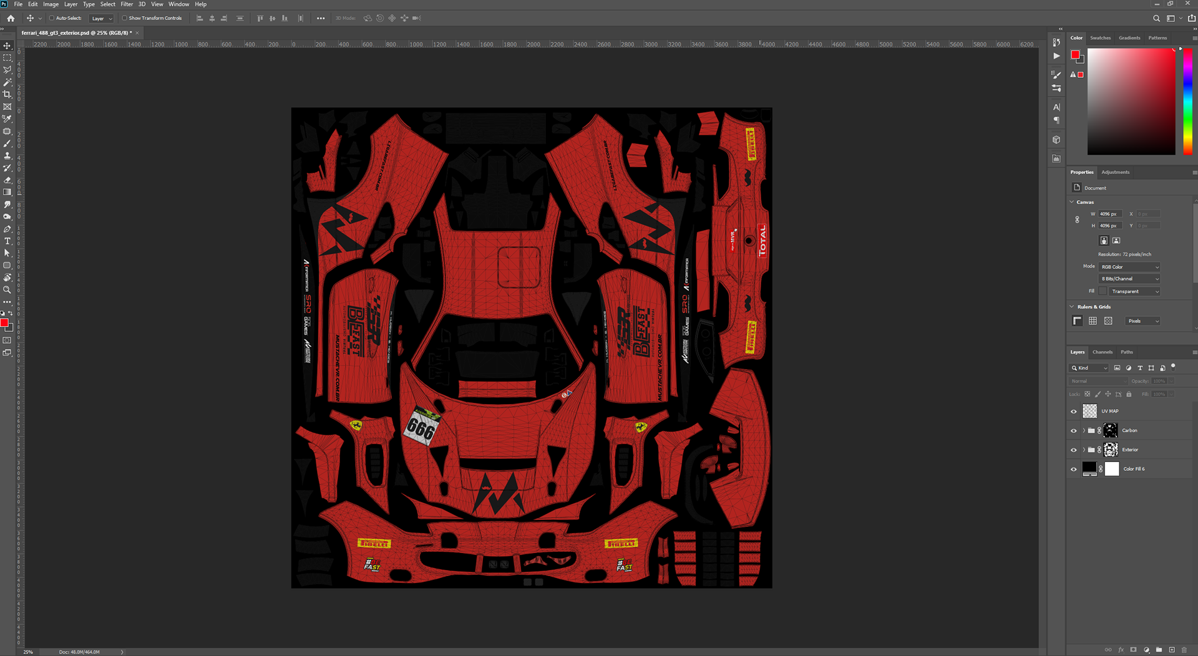
Task: Click the Home icon in options bar
Action: coord(11,18)
